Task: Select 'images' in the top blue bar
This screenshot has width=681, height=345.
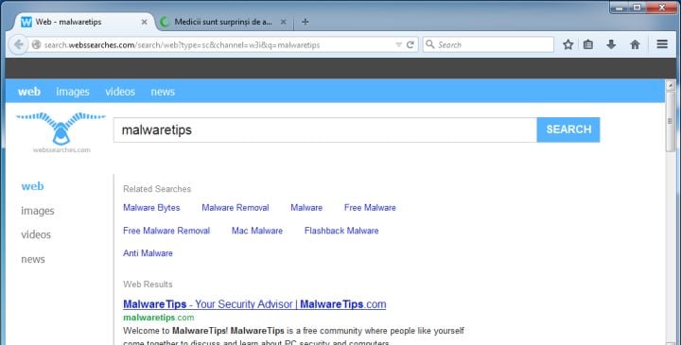Action: pyautogui.click(x=73, y=92)
